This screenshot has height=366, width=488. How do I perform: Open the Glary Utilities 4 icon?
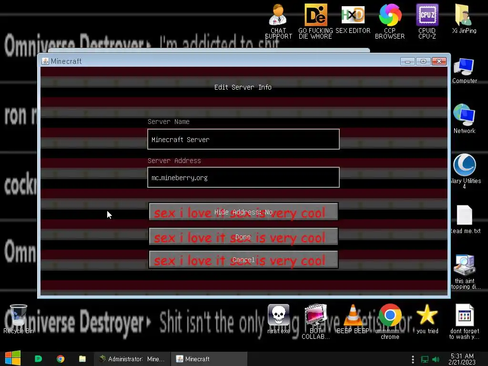pyautogui.click(x=465, y=171)
